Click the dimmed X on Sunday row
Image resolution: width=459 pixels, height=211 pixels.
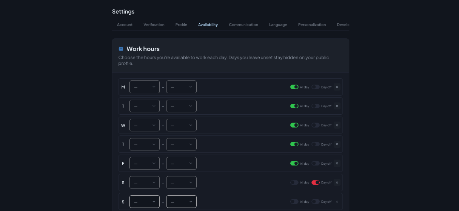(337, 202)
